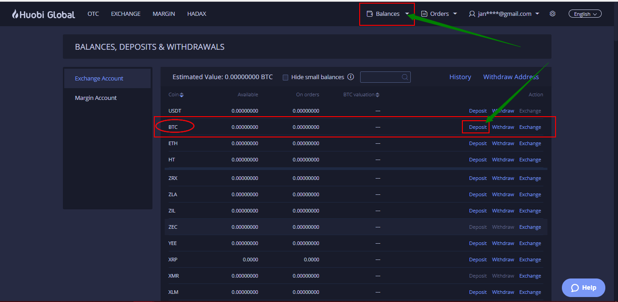Click Withdraw in the ETH row
This screenshot has height=302, width=618.
coord(503,143)
